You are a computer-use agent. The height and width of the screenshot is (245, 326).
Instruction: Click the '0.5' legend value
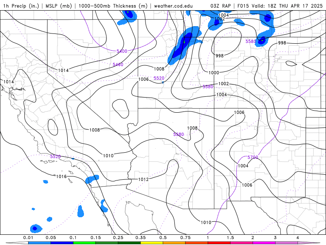click(163, 238)
